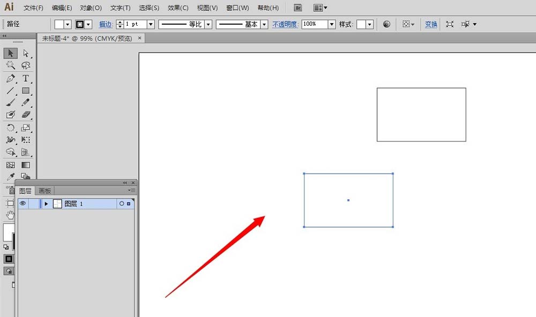Select the Lasso tool
The image size is (536, 317).
tap(26, 65)
